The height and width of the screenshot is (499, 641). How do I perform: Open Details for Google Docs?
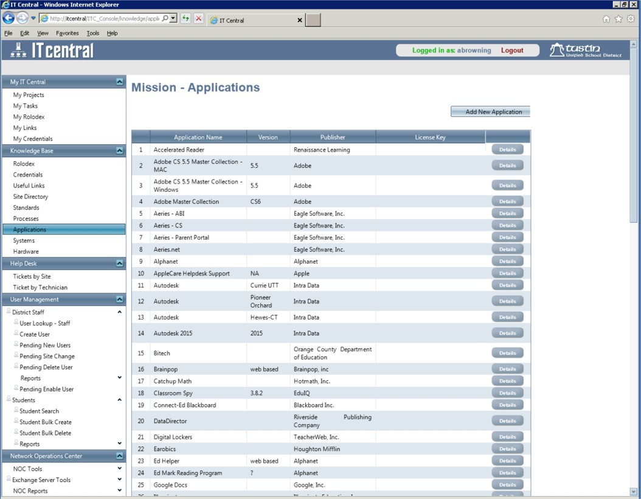click(x=507, y=485)
